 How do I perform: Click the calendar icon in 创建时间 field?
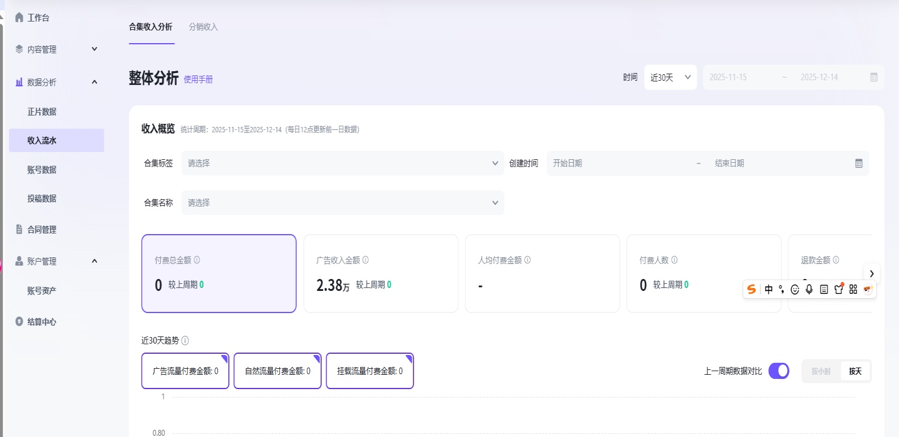coord(858,163)
